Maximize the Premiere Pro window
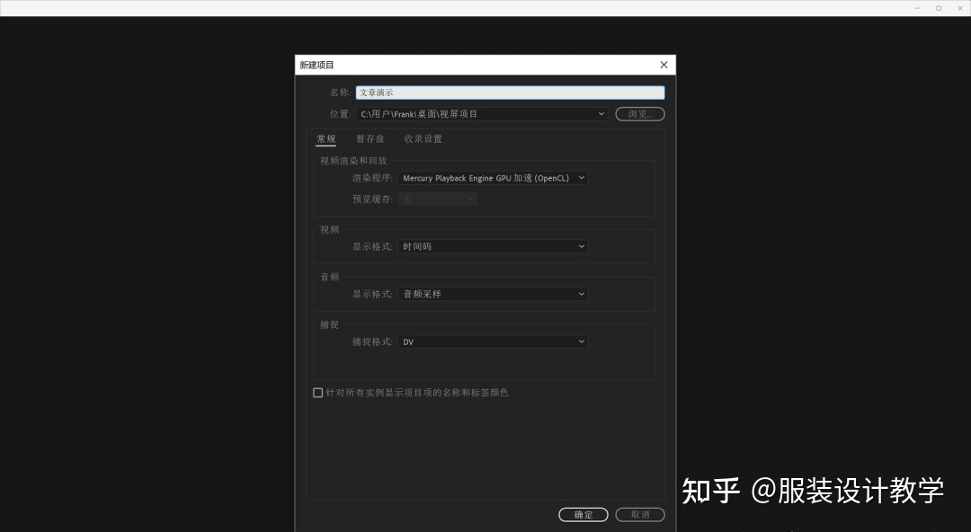971x532 pixels. pyautogui.click(x=938, y=8)
